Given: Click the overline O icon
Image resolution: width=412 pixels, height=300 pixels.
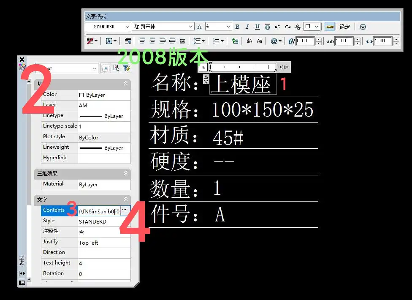Looking at the screenshot, I should (267, 27).
